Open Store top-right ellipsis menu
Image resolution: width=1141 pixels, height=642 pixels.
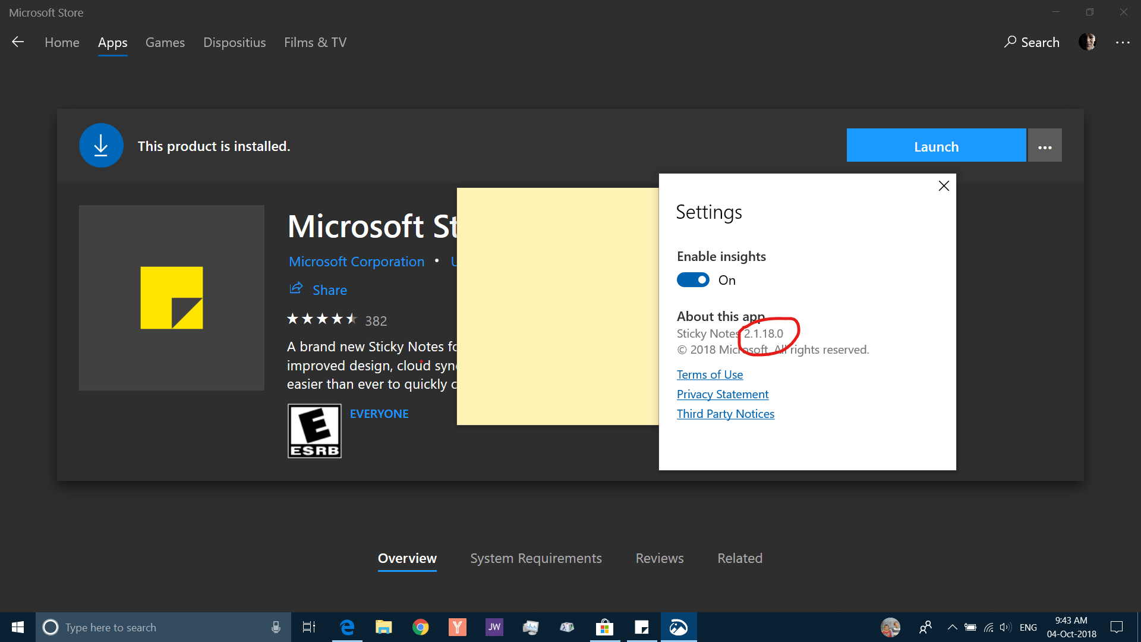[1123, 42]
